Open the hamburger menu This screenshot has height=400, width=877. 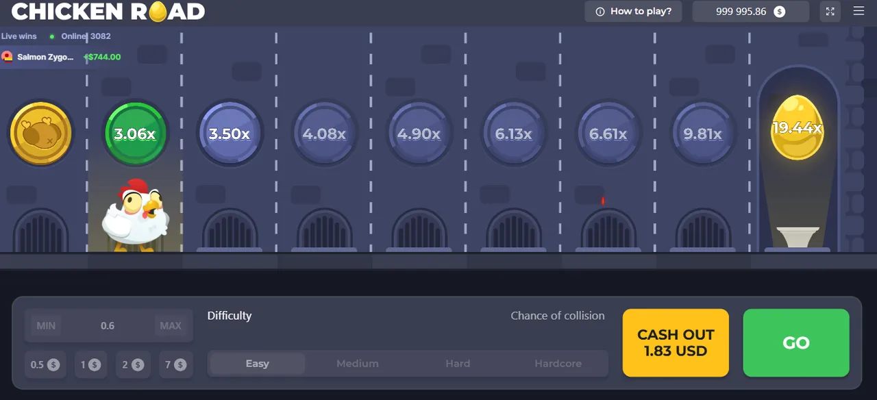[x=859, y=12]
